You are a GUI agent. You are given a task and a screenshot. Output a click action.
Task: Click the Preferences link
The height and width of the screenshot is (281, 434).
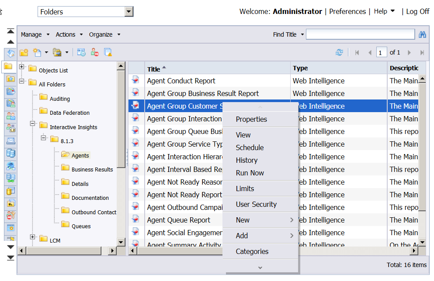pyautogui.click(x=347, y=11)
